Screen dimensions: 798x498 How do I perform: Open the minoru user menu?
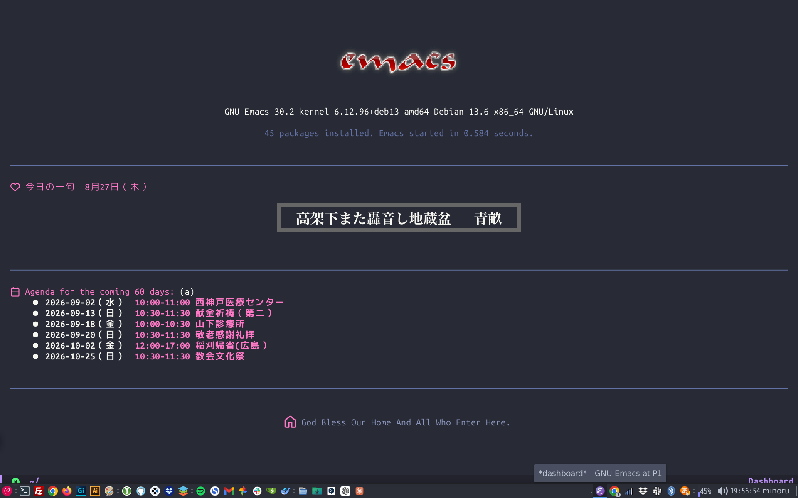point(776,491)
